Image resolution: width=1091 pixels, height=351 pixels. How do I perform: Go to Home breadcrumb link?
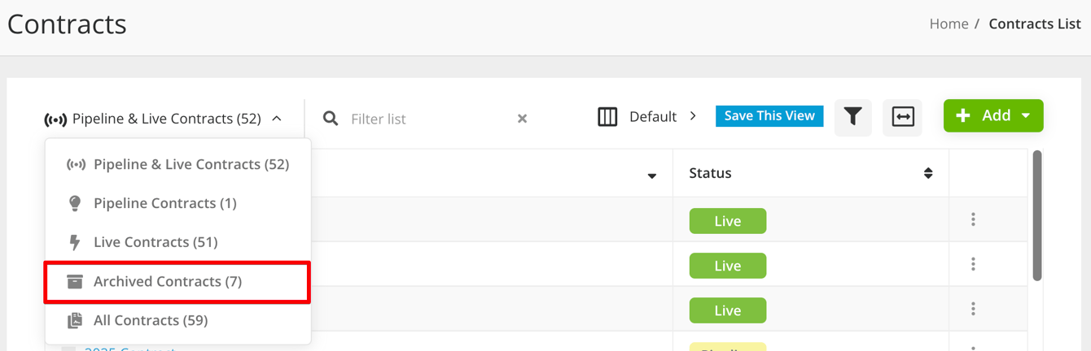click(949, 24)
